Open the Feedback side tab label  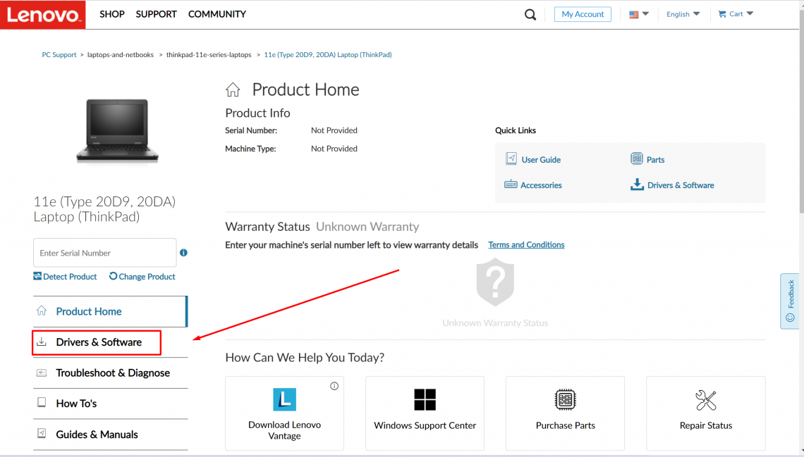point(791,294)
